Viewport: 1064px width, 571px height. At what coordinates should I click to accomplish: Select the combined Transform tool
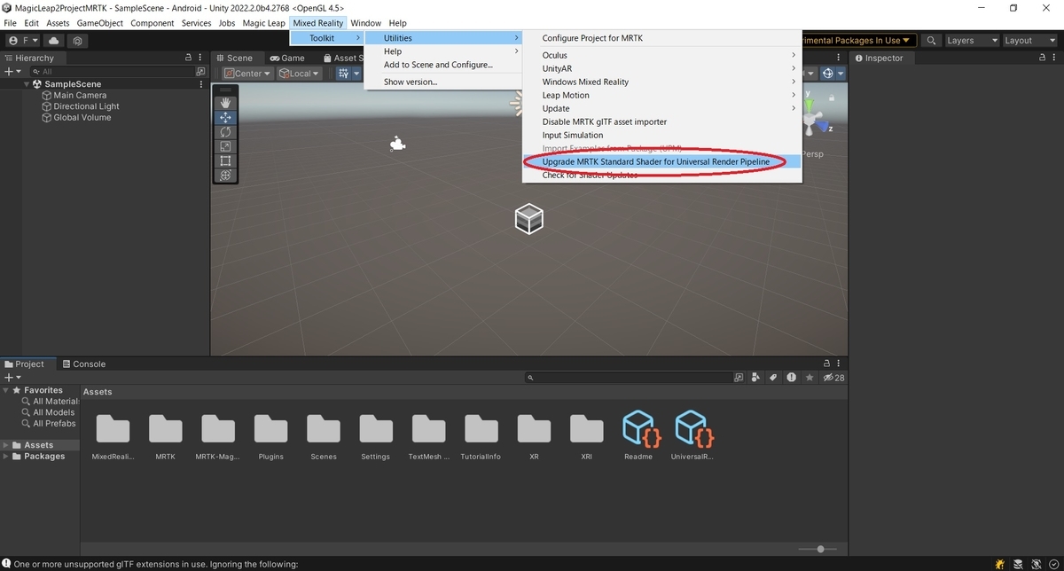(225, 176)
